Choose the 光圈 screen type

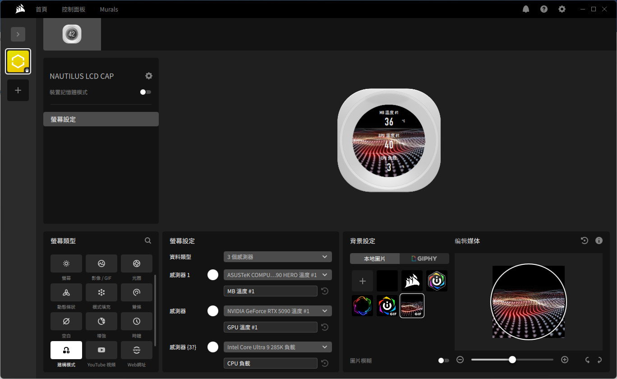click(137, 263)
